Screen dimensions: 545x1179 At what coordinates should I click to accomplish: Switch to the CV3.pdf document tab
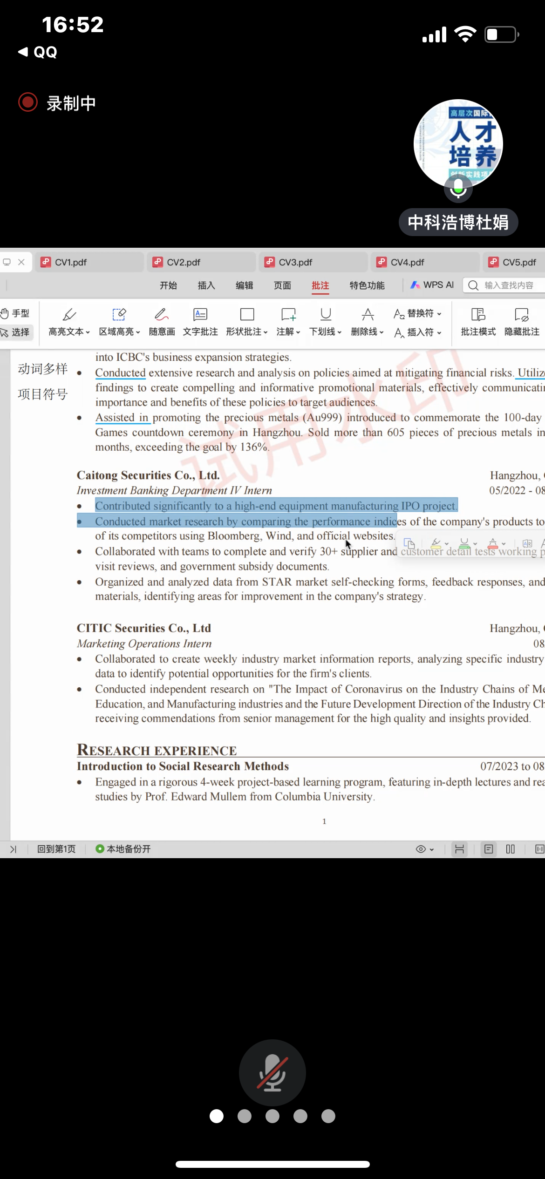click(313, 262)
